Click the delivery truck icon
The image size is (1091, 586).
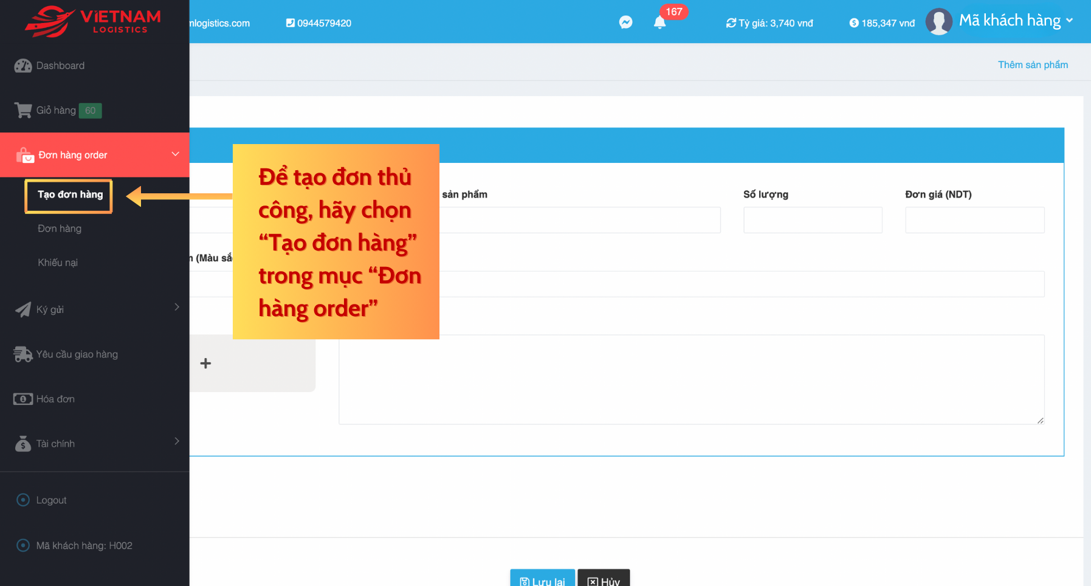pos(23,354)
